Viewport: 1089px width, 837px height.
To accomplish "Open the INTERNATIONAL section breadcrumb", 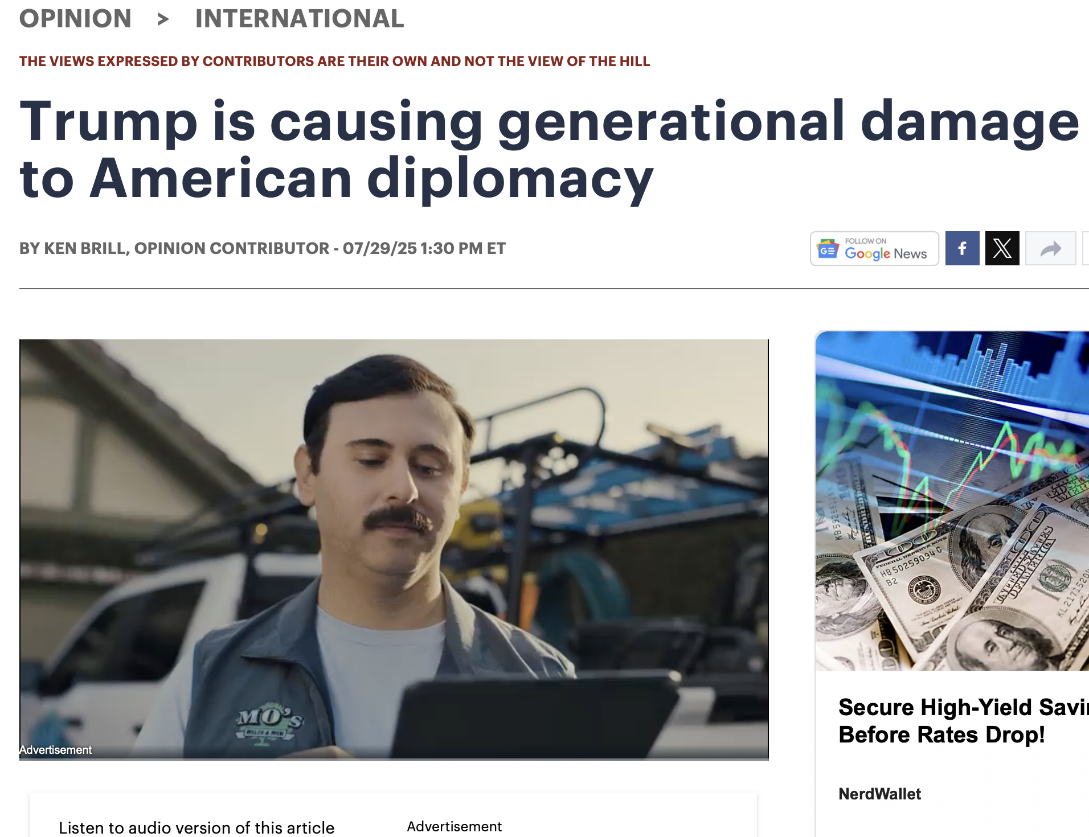I will tap(300, 18).
